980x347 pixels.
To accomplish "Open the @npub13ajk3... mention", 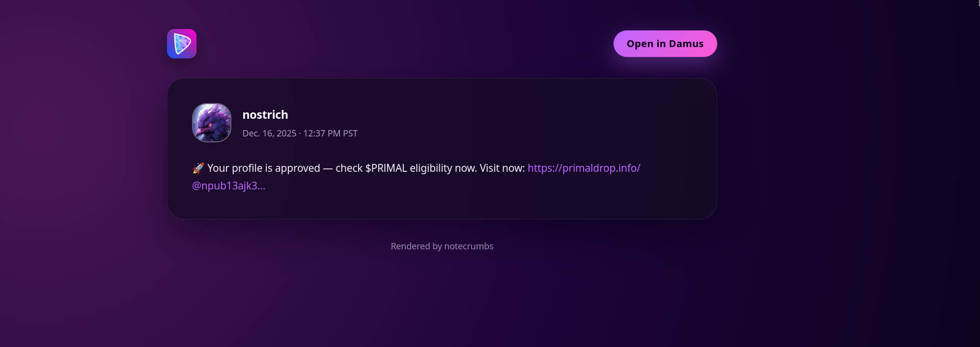I will pyautogui.click(x=228, y=186).
